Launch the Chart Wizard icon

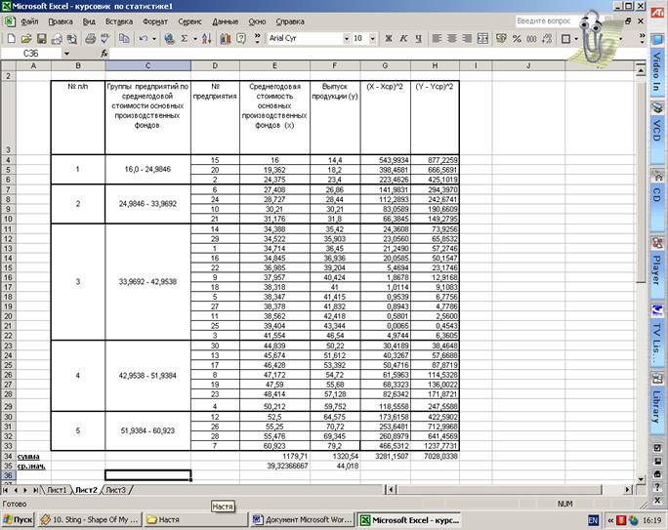(226, 38)
